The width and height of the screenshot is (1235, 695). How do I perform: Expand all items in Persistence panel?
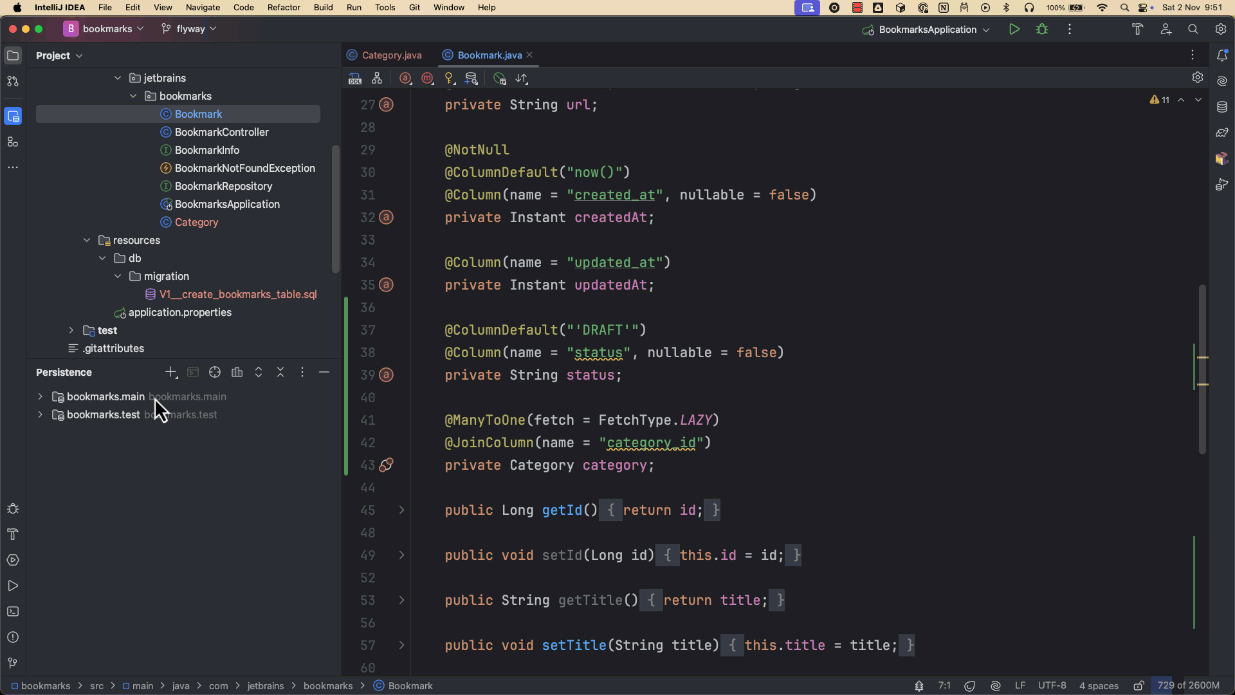[259, 372]
